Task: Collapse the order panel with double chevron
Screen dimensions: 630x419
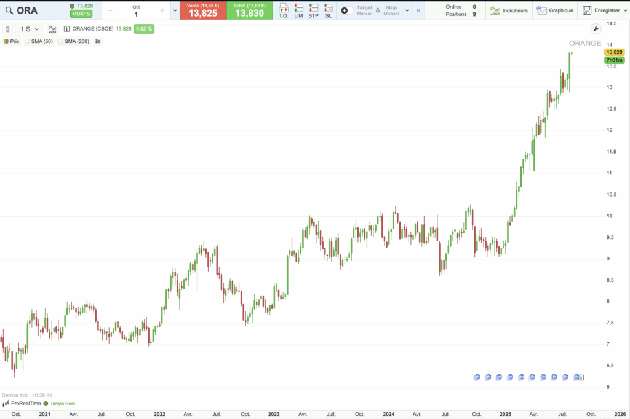Action: click(418, 10)
